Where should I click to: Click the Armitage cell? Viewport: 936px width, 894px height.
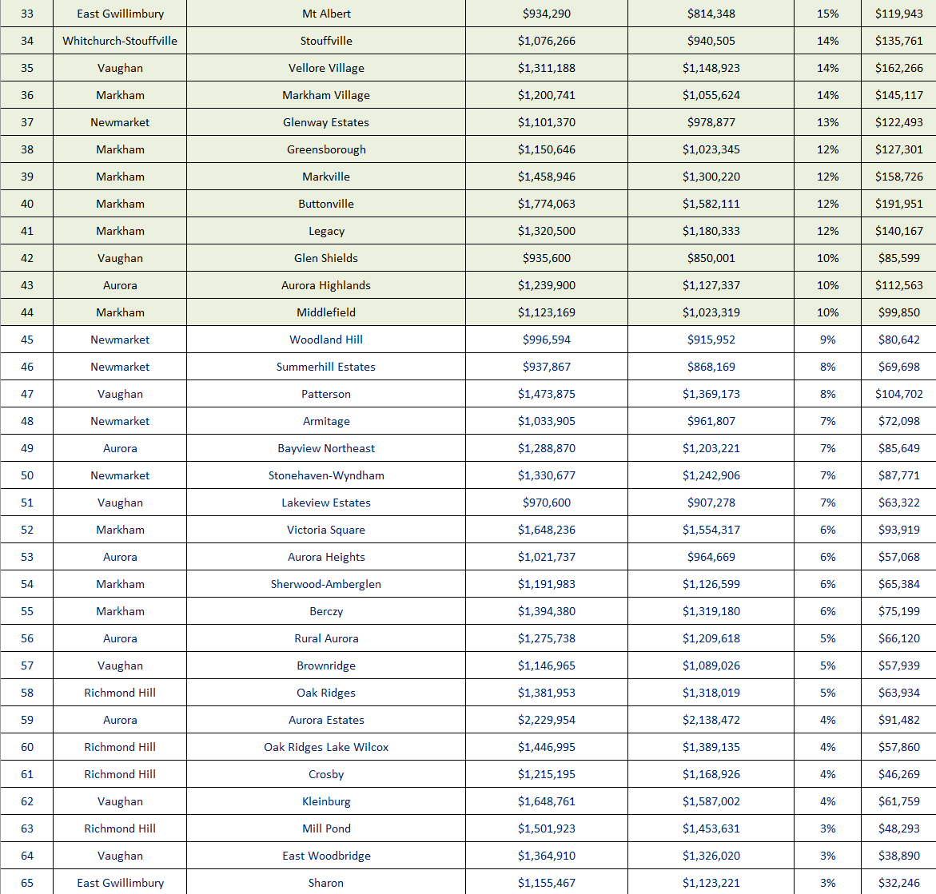[x=326, y=421]
